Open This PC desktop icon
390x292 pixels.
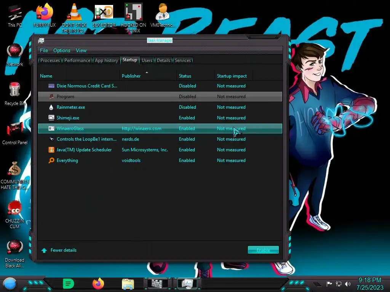coord(15,15)
